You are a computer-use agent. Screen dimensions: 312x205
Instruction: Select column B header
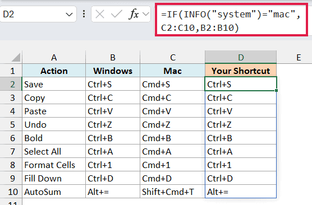point(113,57)
